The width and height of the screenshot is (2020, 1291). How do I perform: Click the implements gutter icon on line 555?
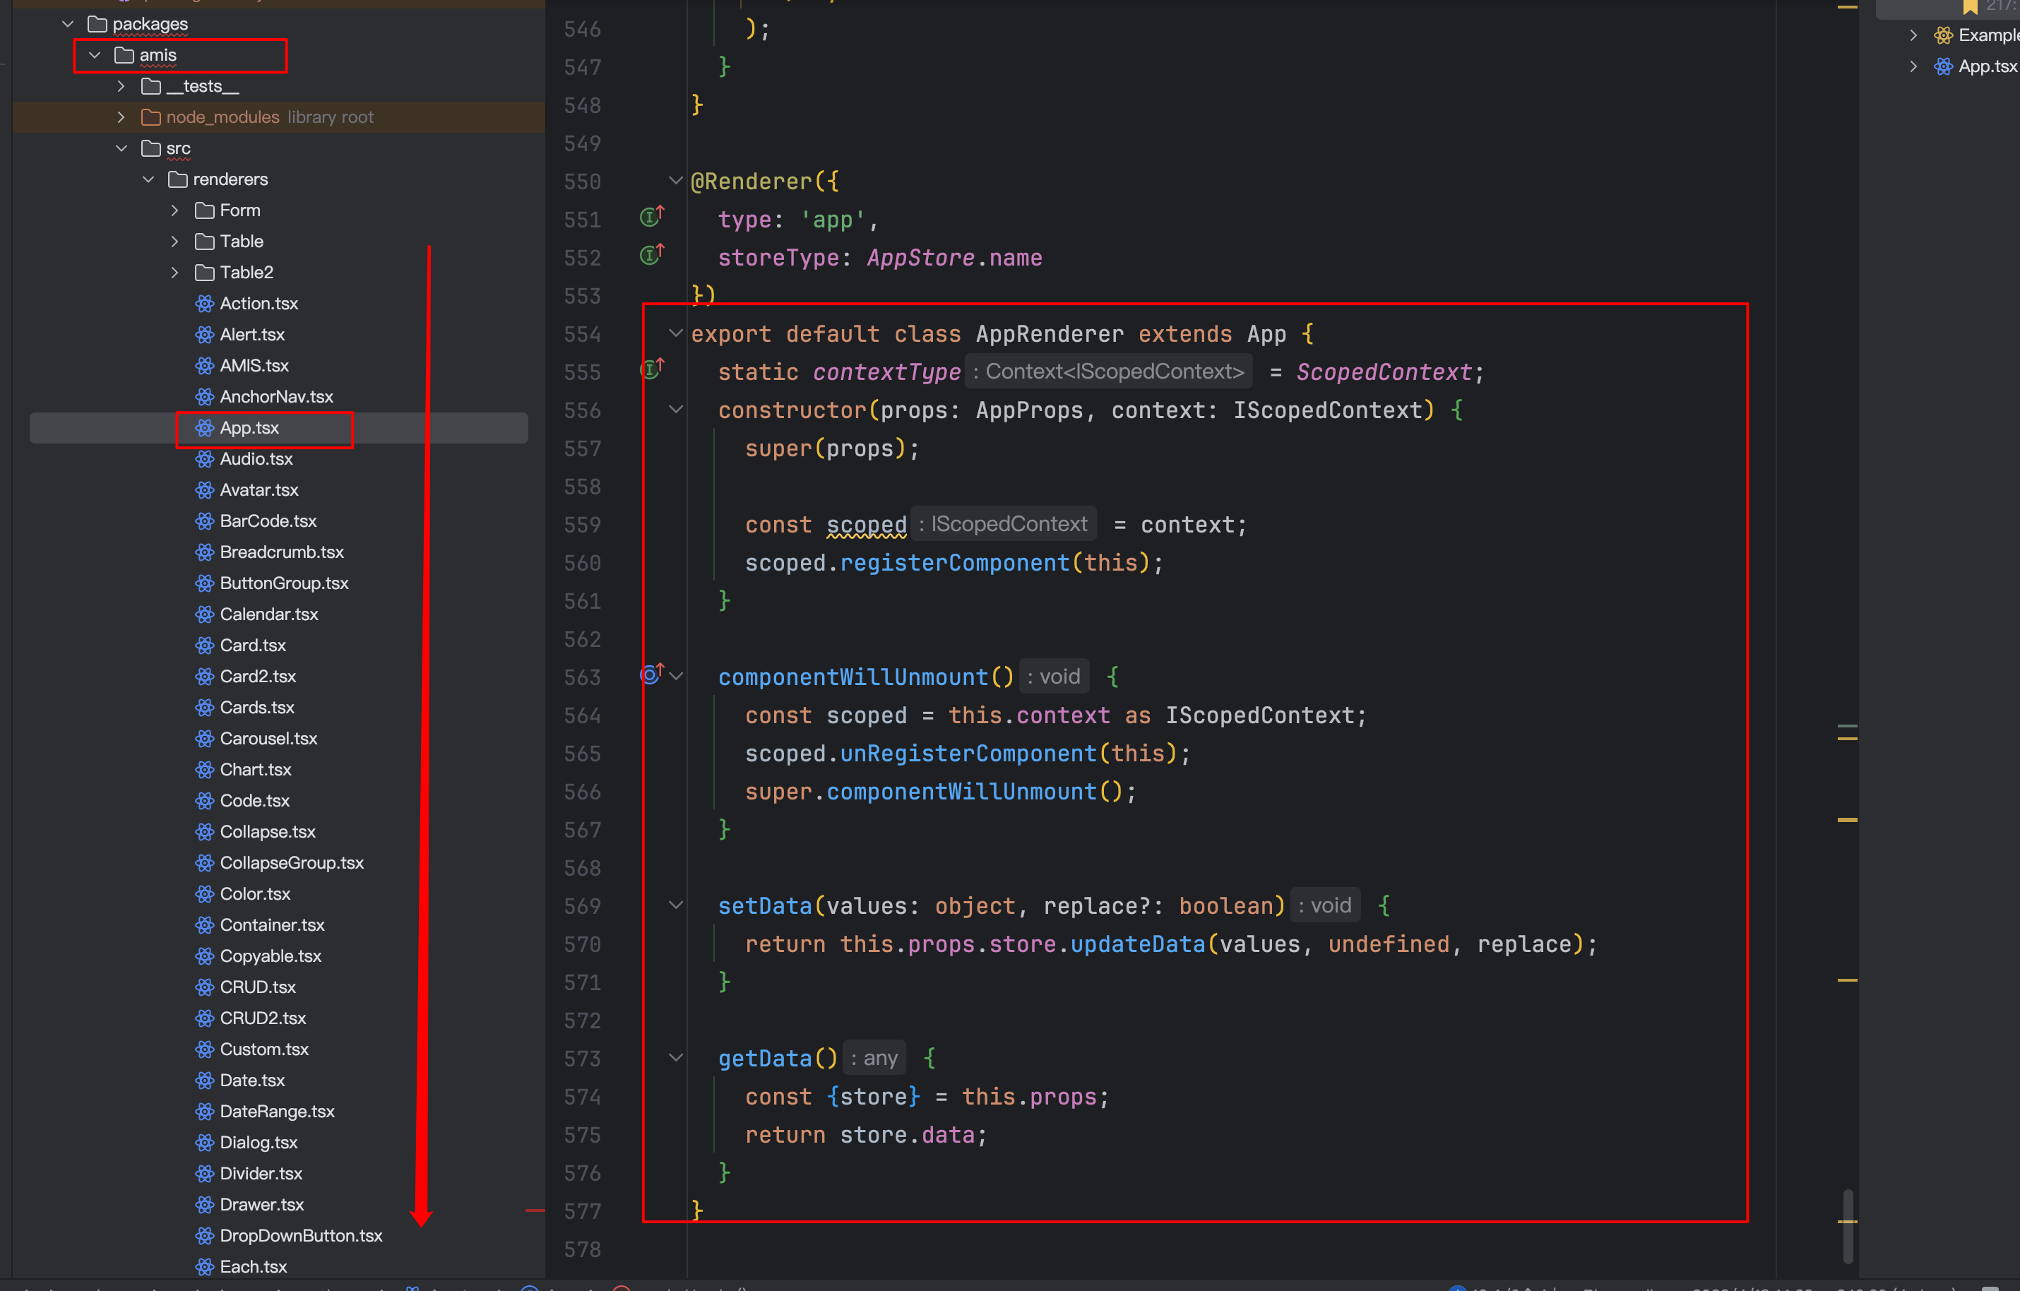(652, 368)
